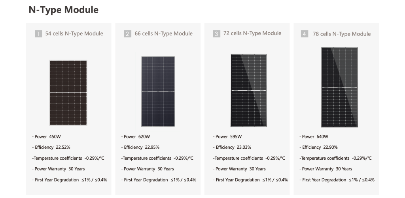The height and width of the screenshot is (198, 405).
Task: Click the 'N-Type Module' page heading
Action: pyautogui.click(x=63, y=10)
